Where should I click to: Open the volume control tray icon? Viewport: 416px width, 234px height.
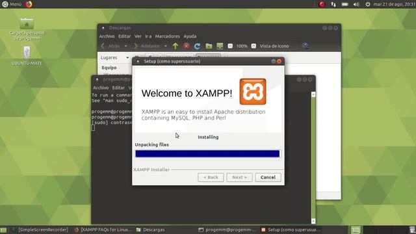click(356, 5)
